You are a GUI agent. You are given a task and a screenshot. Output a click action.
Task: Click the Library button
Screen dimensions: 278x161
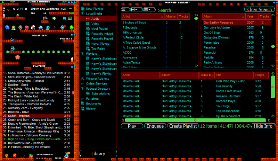click(x=98, y=154)
